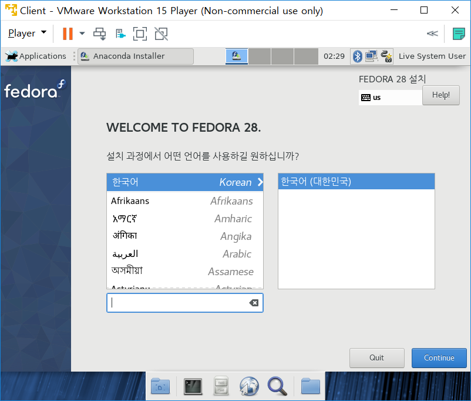Open the network connection tray icon
The image size is (471, 401).
[x=371, y=56]
